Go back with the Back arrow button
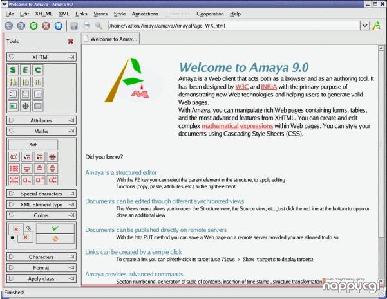Screen dimensions: 387x299 coord(9,25)
